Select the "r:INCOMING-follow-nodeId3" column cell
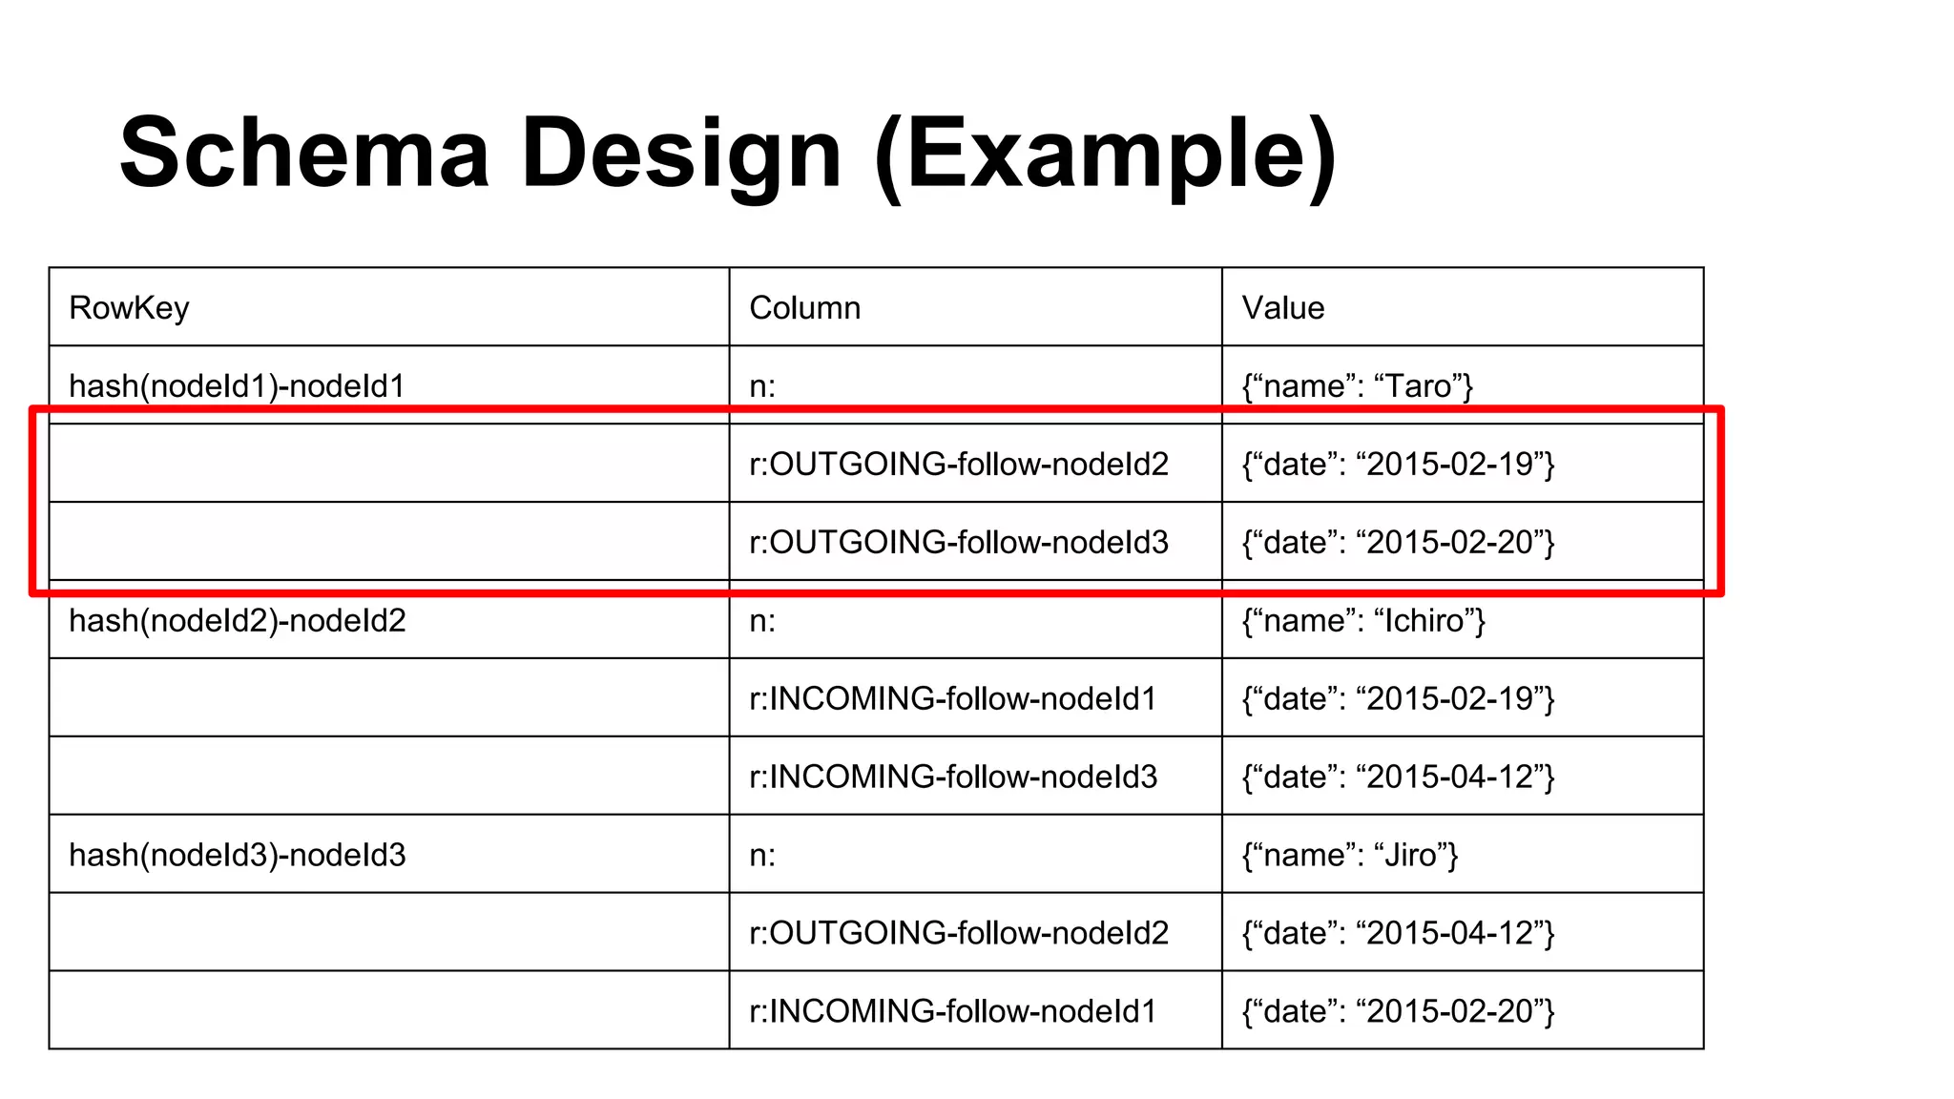This screenshot has height=1099, width=1954. point(975,777)
